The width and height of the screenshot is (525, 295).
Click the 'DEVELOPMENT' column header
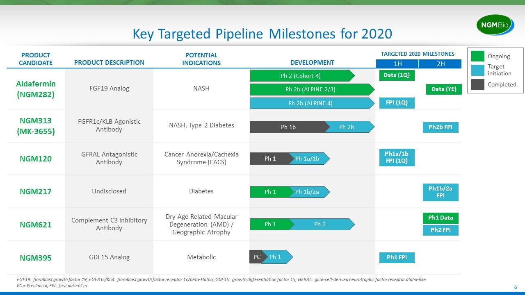312,63
